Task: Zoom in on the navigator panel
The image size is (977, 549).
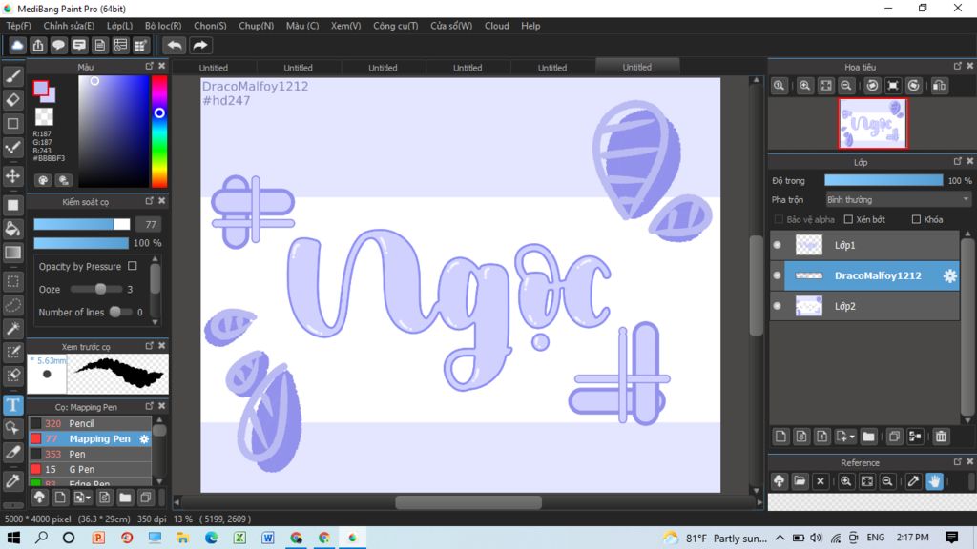Action: coord(805,86)
